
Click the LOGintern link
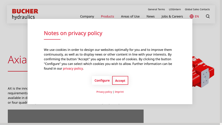[175, 9]
